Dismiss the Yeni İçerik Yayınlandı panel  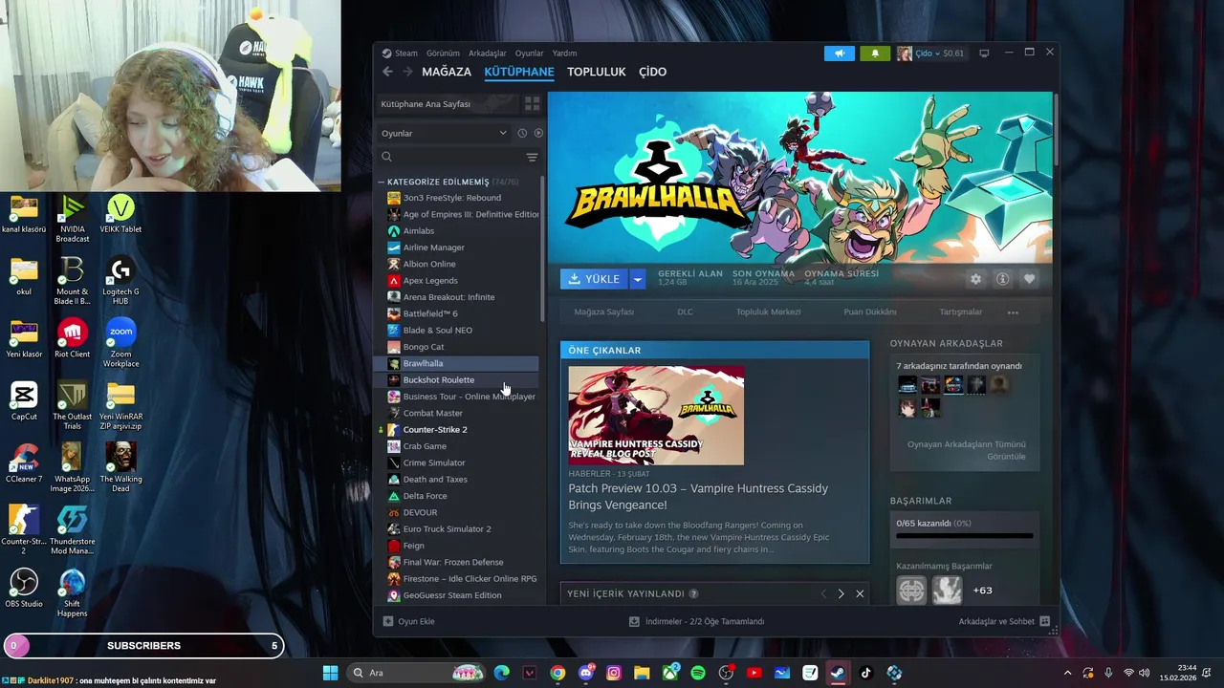(x=860, y=593)
